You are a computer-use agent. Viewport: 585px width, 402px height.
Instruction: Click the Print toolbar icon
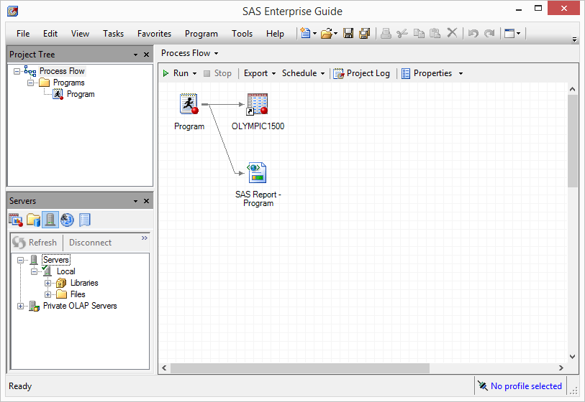[386, 34]
